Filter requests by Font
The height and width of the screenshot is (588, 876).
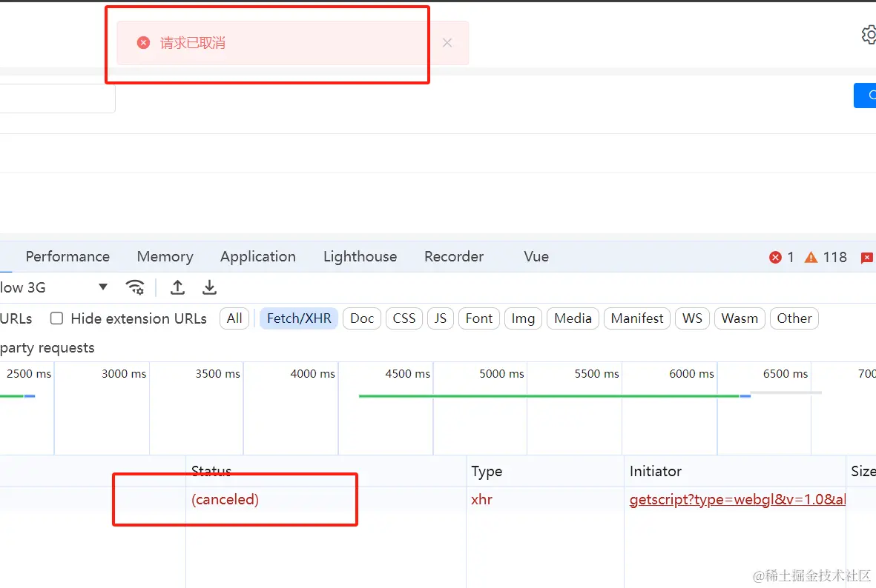[478, 318]
